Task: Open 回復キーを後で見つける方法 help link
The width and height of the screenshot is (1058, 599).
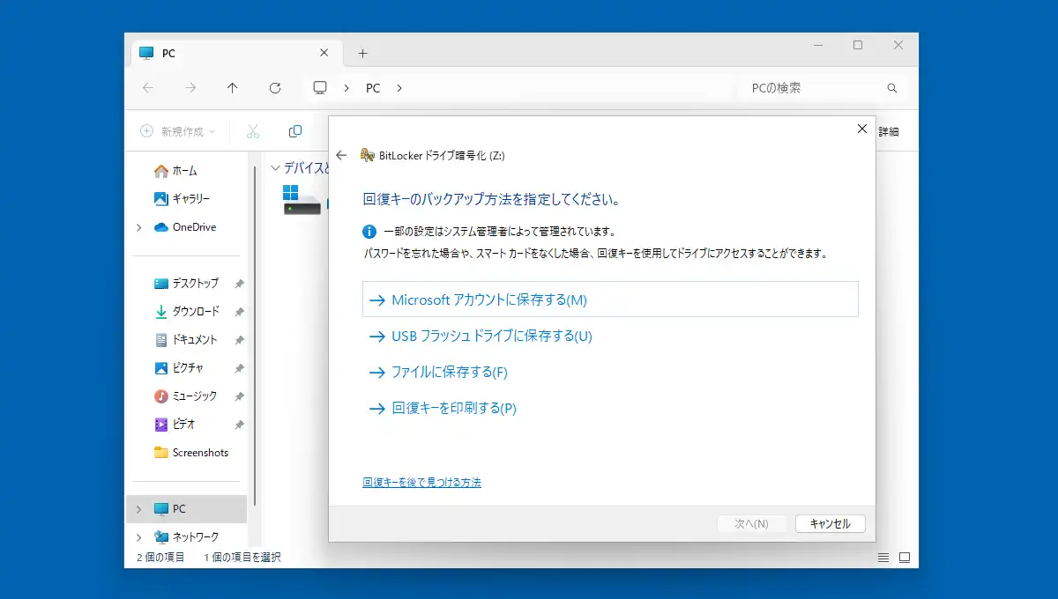Action: (x=421, y=483)
